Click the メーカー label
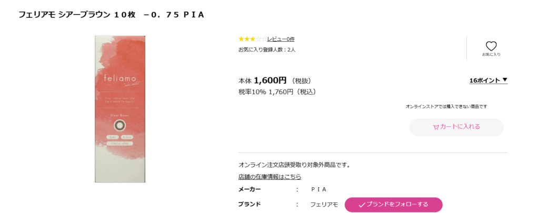539x213 pixels. pos(249,189)
